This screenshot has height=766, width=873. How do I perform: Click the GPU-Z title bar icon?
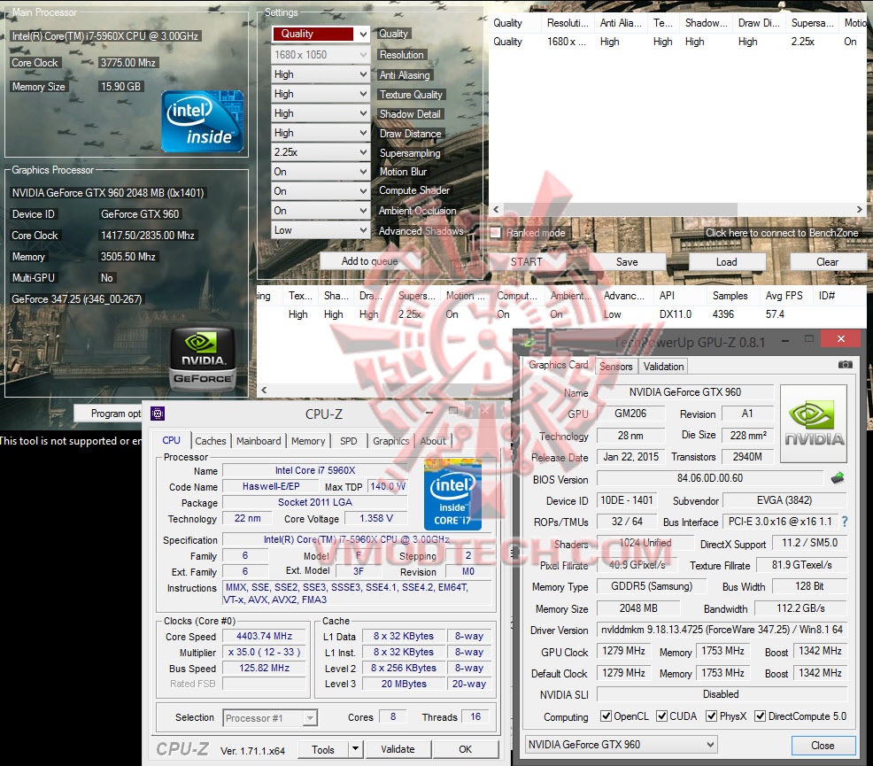(x=529, y=343)
